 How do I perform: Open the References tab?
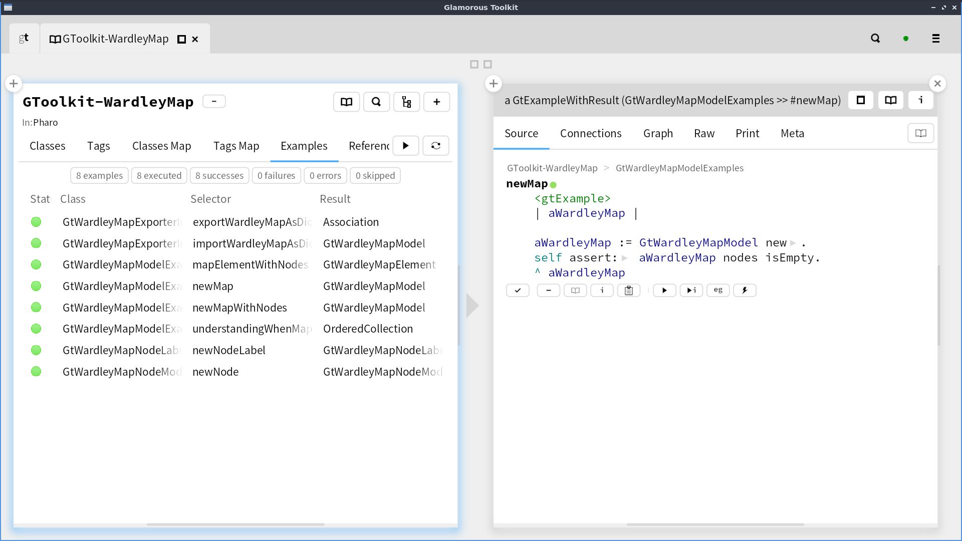pyautogui.click(x=369, y=146)
